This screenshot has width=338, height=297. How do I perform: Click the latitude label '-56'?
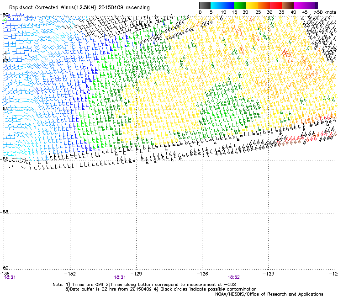[4, 159]
